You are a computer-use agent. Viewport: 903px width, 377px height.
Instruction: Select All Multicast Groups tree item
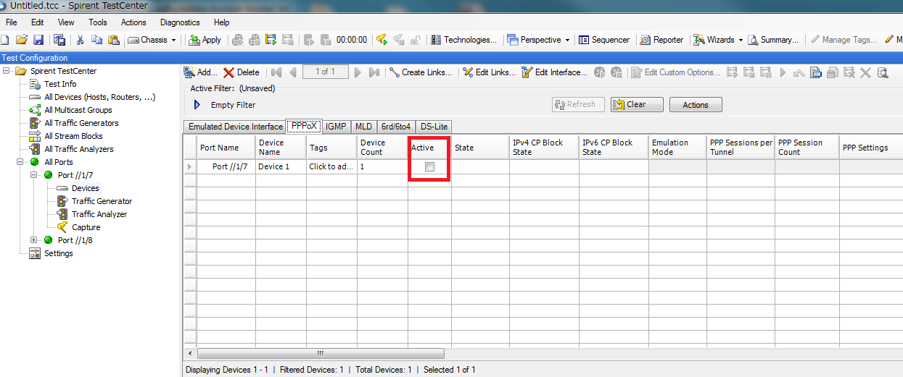click(x=78, y=110)
